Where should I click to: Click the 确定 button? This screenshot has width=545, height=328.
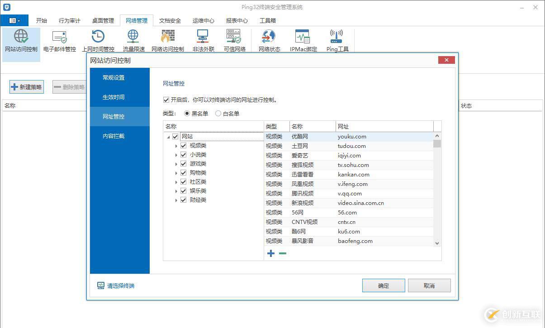(x=384, y=285)
